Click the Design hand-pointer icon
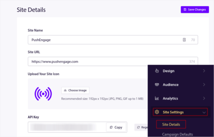The height and width of the screenshot is (137, 214). (x=157, y=71)
